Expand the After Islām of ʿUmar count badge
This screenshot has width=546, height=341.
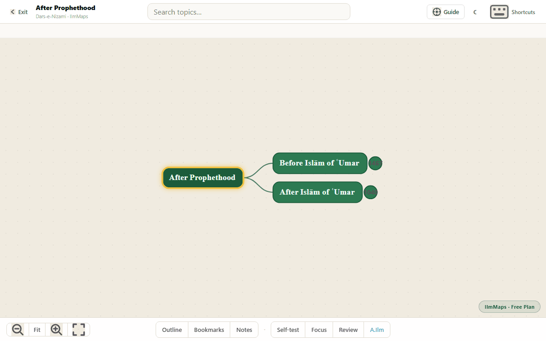point(371,192)
